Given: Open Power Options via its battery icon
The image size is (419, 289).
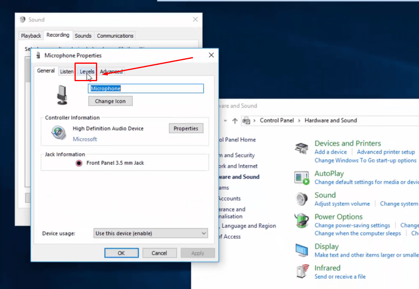Looking at the screenshot, I should click(x=301, y=221).
